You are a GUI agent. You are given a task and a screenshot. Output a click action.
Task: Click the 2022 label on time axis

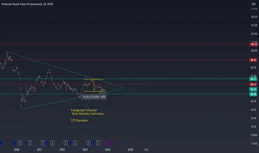pos(62,150)
